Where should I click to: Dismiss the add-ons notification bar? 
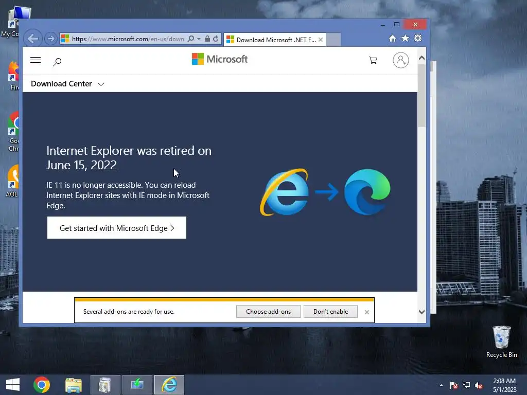coord(366,312)
